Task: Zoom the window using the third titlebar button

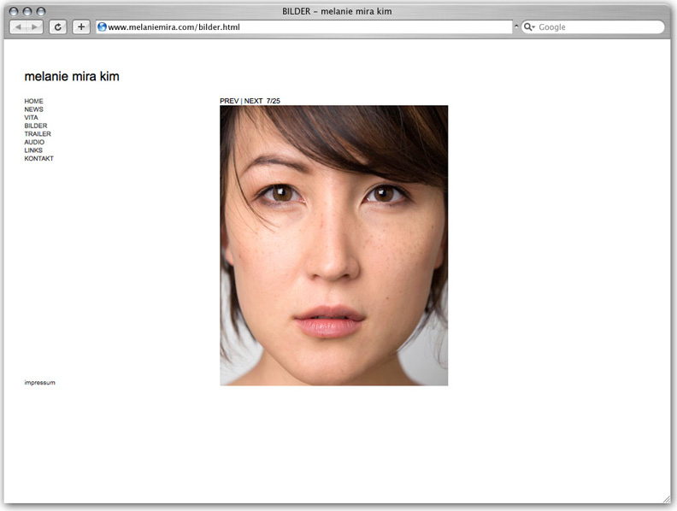Action: 41,11
